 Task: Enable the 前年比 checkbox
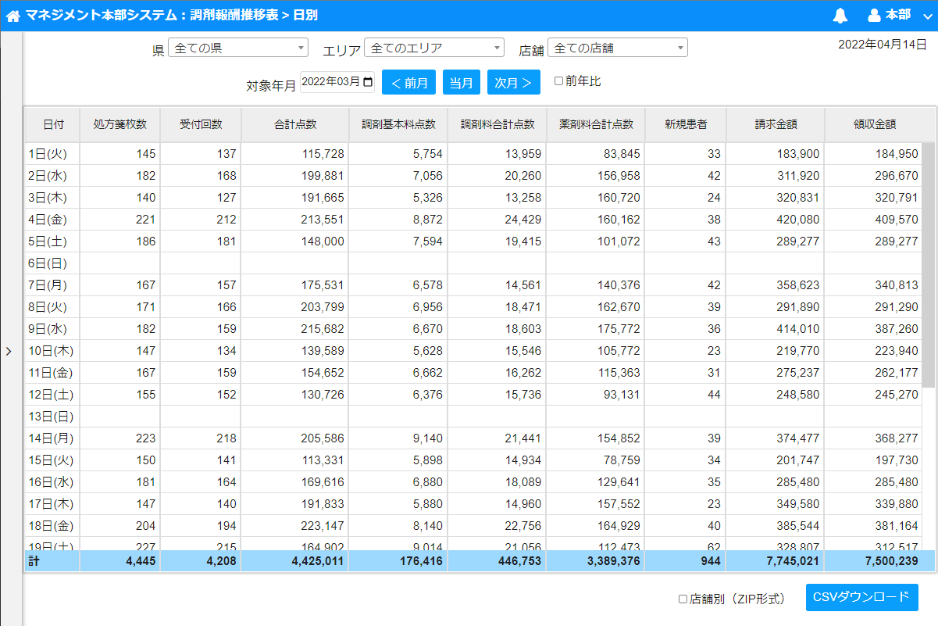pyautogui.click(x=558, y=80)
